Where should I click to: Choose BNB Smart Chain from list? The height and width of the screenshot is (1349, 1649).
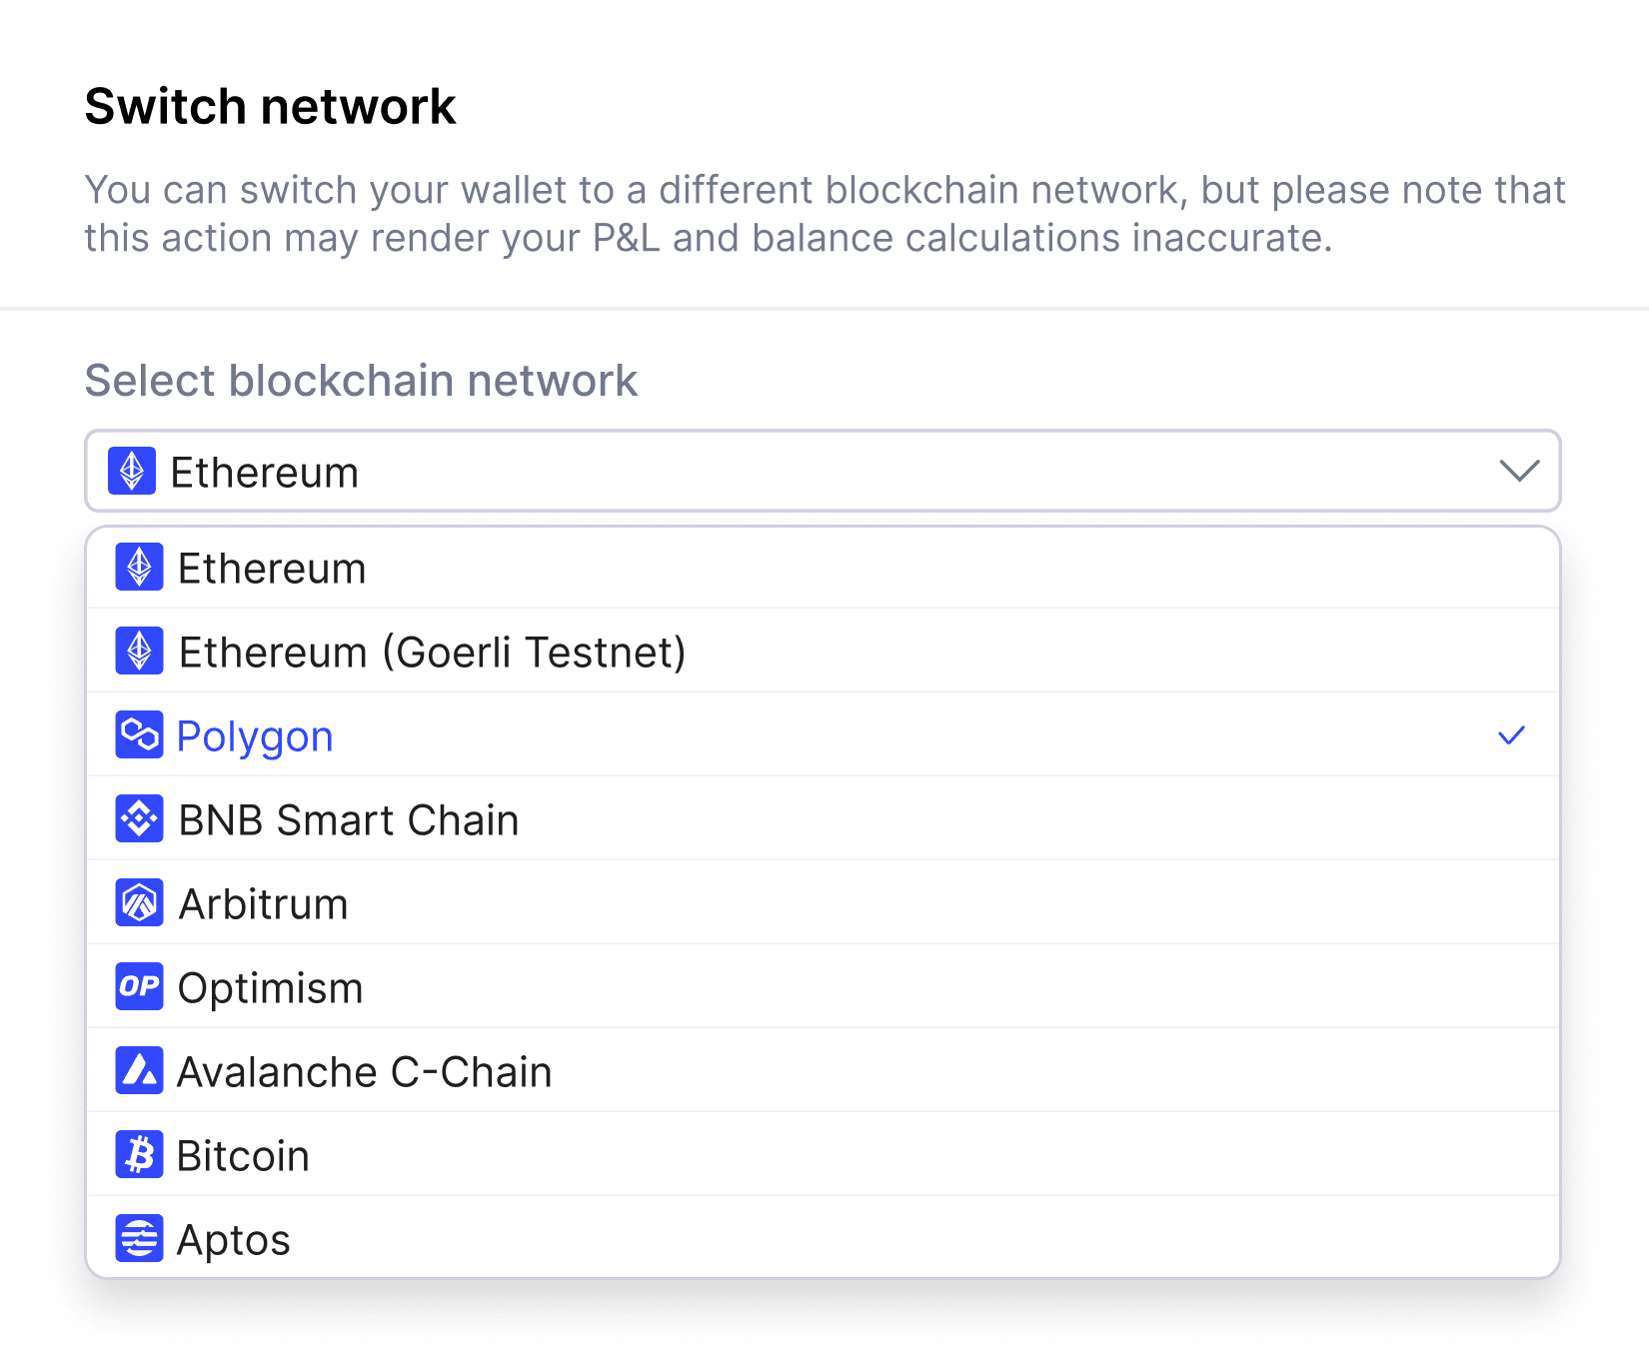coord(823,819)
